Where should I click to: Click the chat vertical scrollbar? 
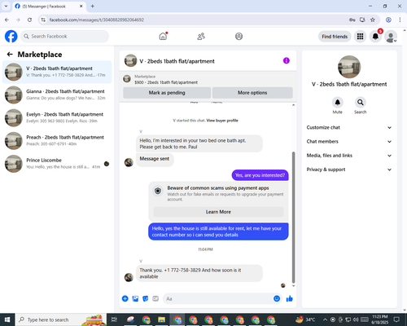(293, 218)
